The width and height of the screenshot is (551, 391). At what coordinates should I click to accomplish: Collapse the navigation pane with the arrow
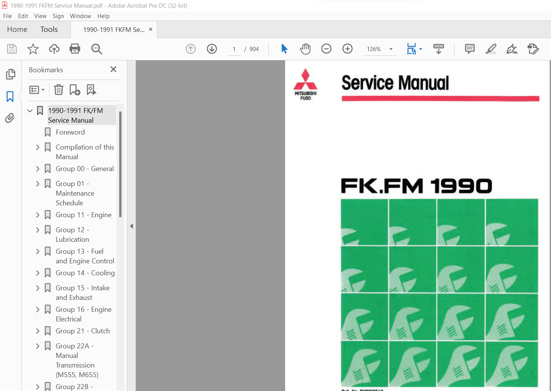pos(132,226)
